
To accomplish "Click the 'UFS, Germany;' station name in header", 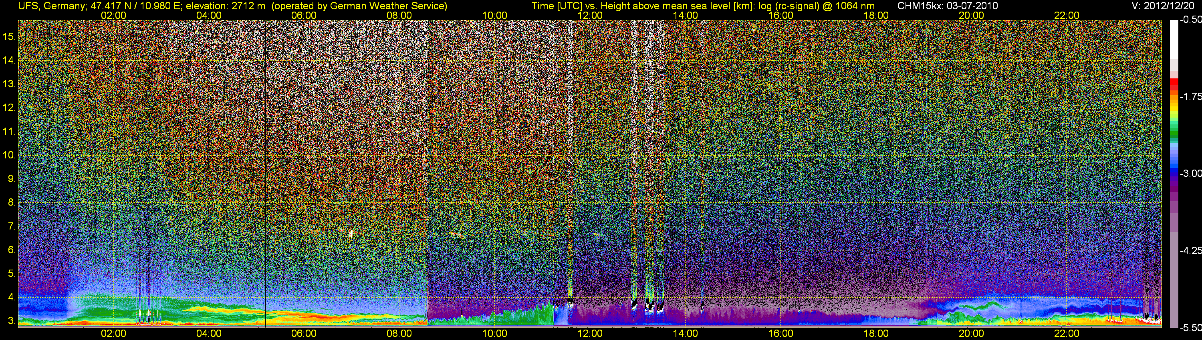I will click(53, 6).
